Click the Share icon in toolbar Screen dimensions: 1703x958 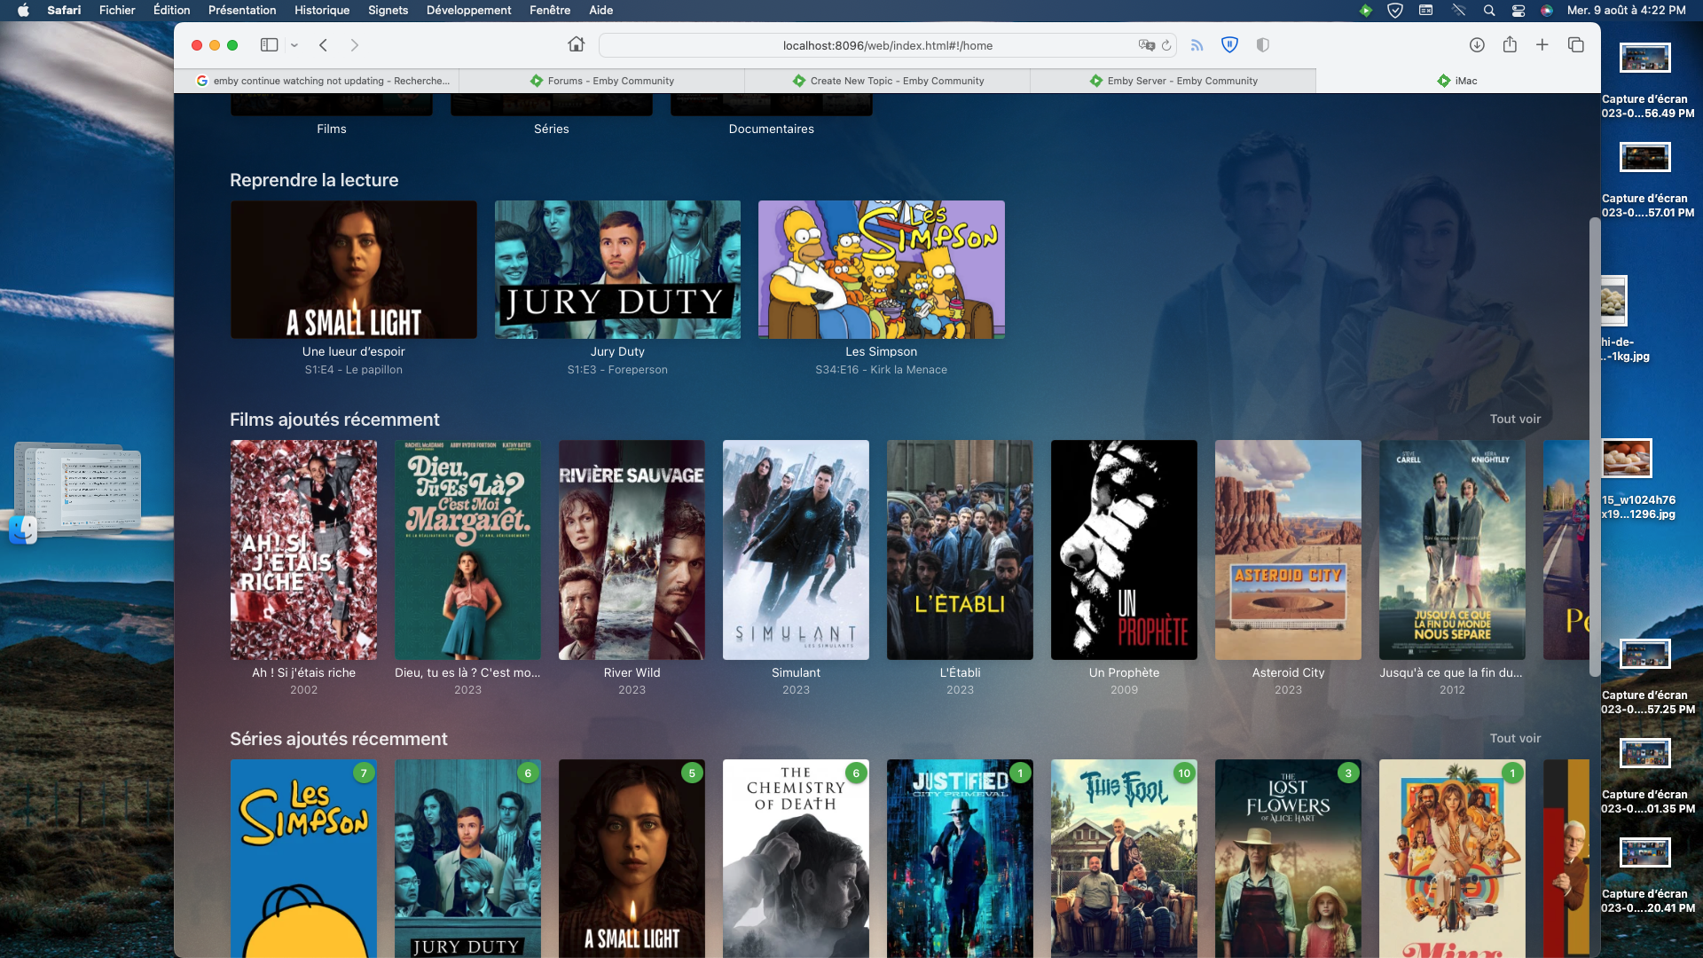pos(1510,45)
